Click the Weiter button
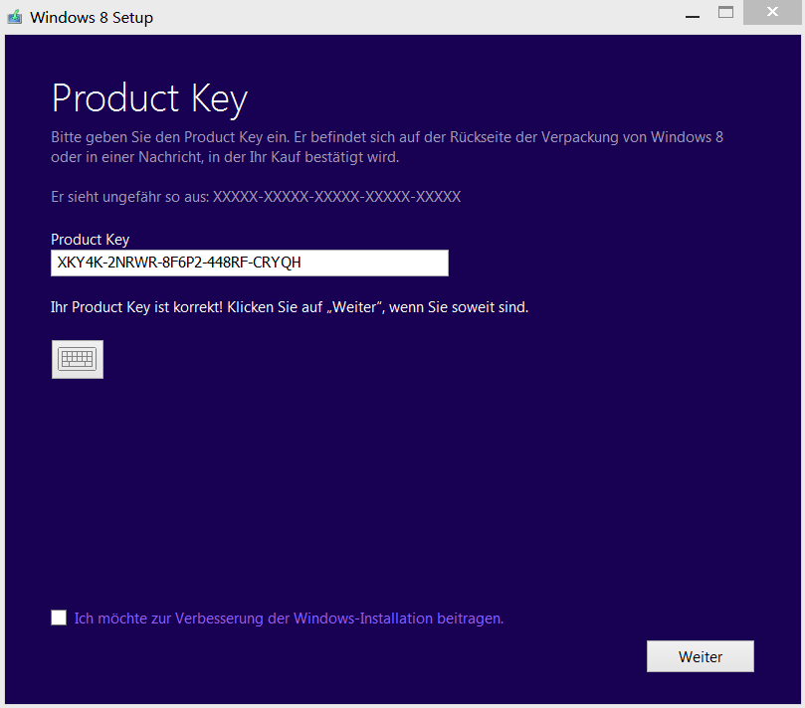805x708 pixels. pyautogui.click(x=701, y=656)
